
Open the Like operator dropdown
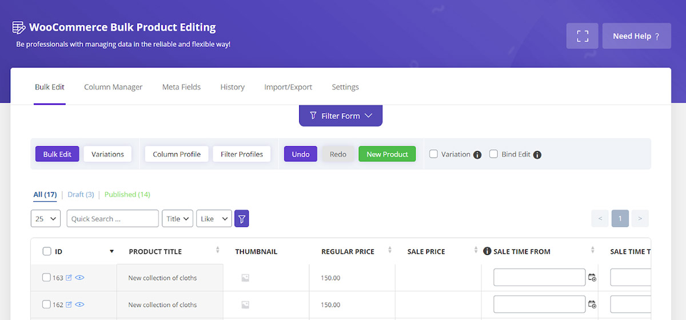(214, 219)
